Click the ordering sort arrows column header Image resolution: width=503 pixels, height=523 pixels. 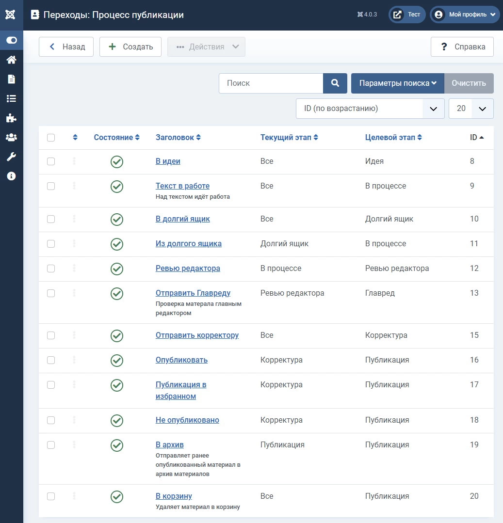click(x=75, y=138)
